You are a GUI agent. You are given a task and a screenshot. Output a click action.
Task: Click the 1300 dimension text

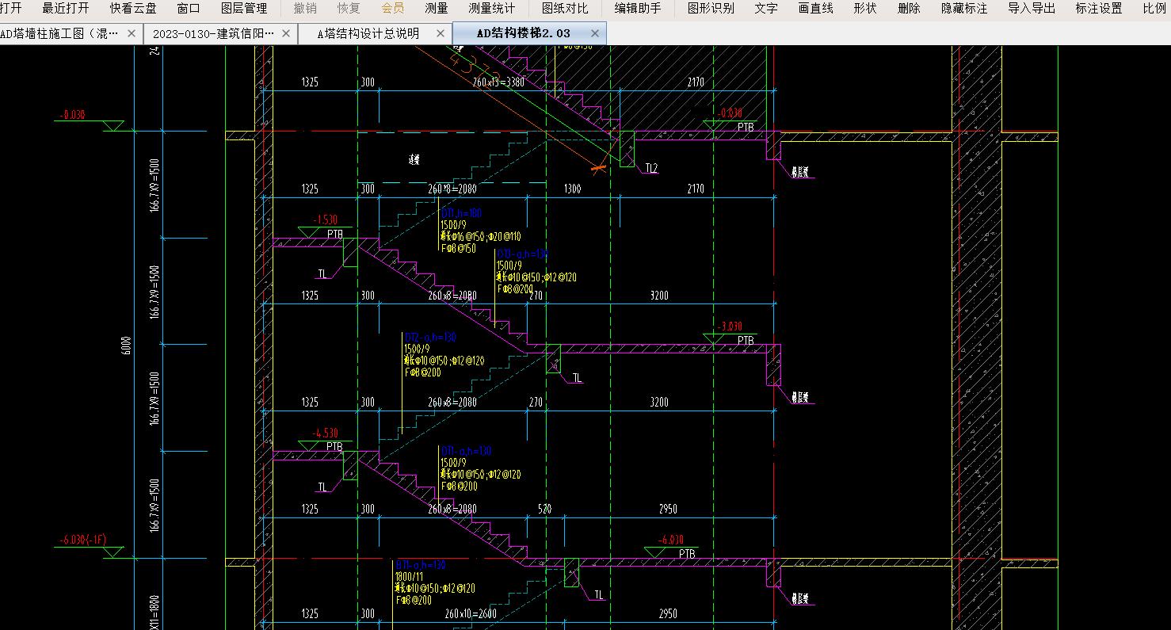(572, 189)
